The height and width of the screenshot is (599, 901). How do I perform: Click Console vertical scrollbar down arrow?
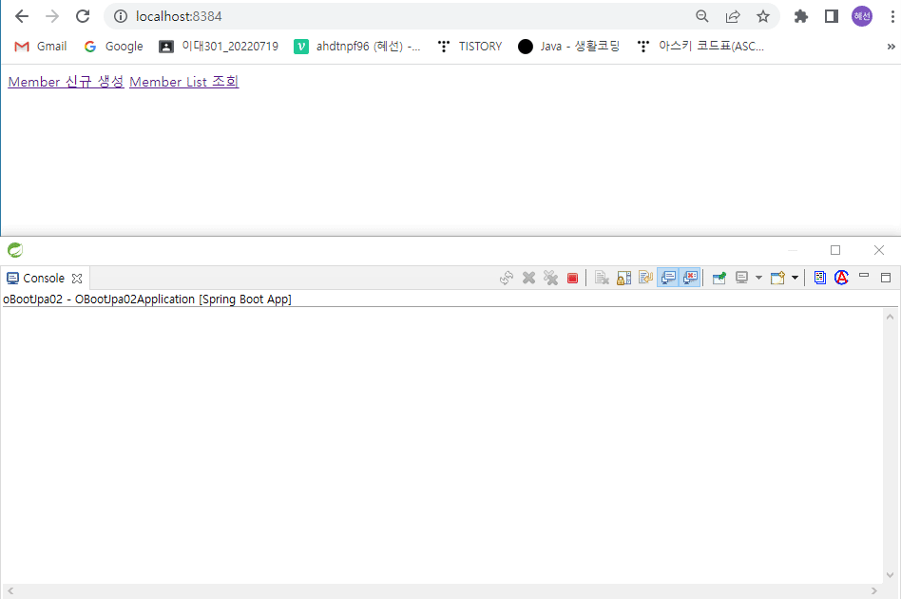coord(891,575)
